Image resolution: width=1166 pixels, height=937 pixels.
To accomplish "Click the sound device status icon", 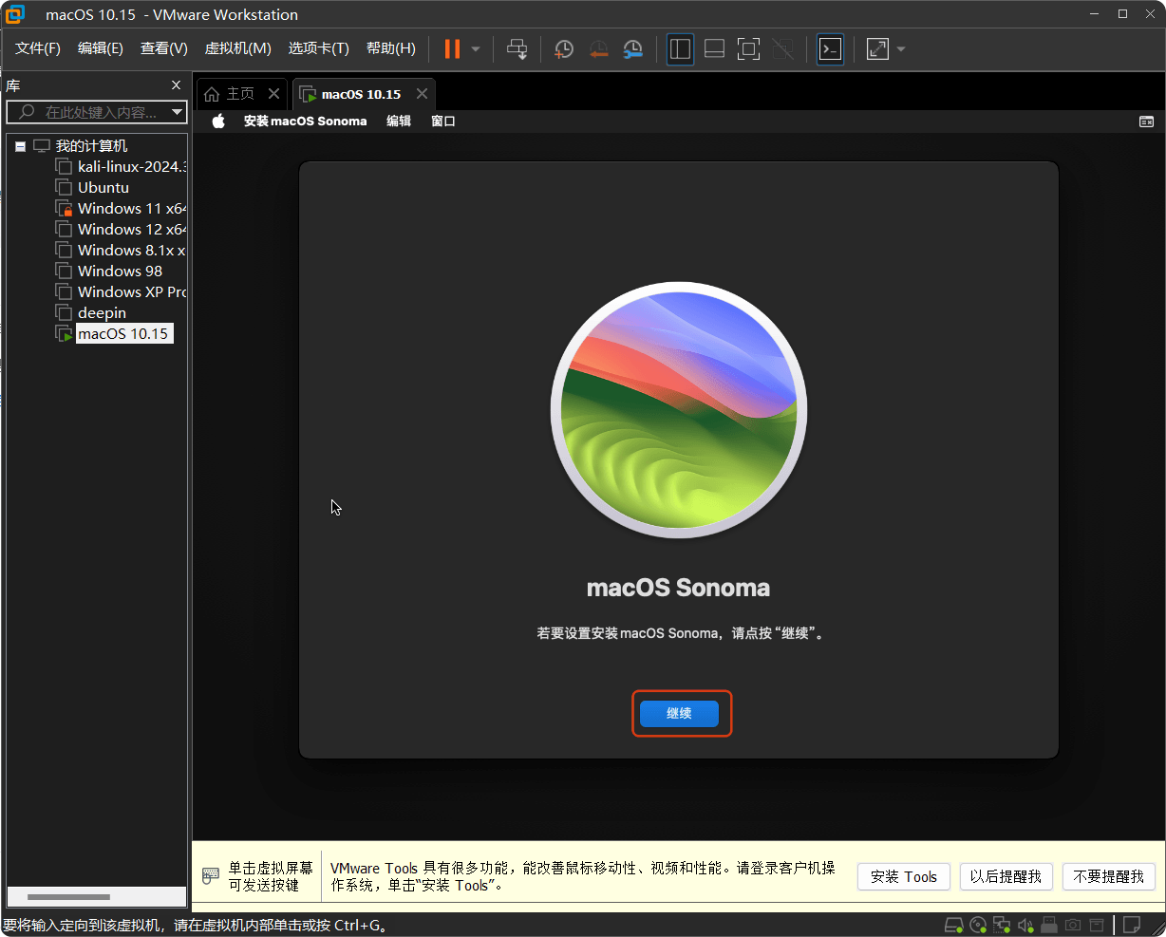I will tap(1025, 924).
